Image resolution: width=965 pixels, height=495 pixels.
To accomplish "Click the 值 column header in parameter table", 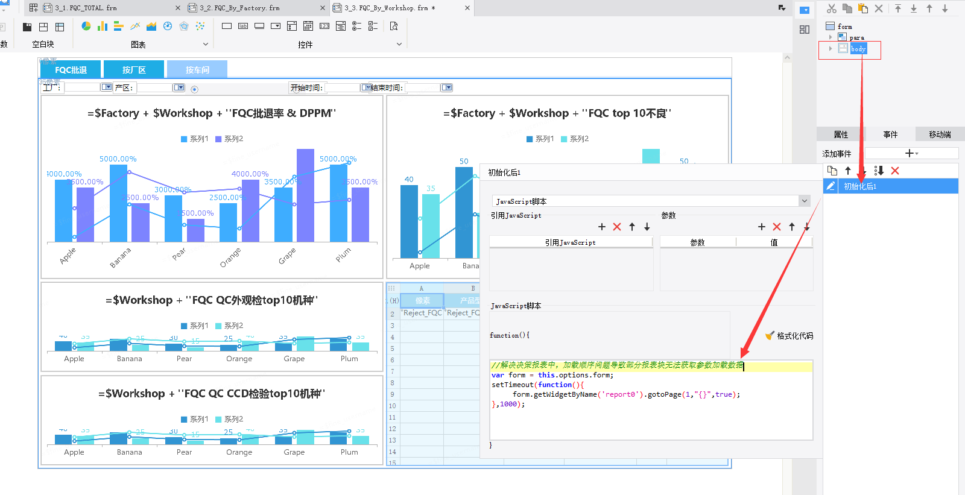I will point(774,242).
